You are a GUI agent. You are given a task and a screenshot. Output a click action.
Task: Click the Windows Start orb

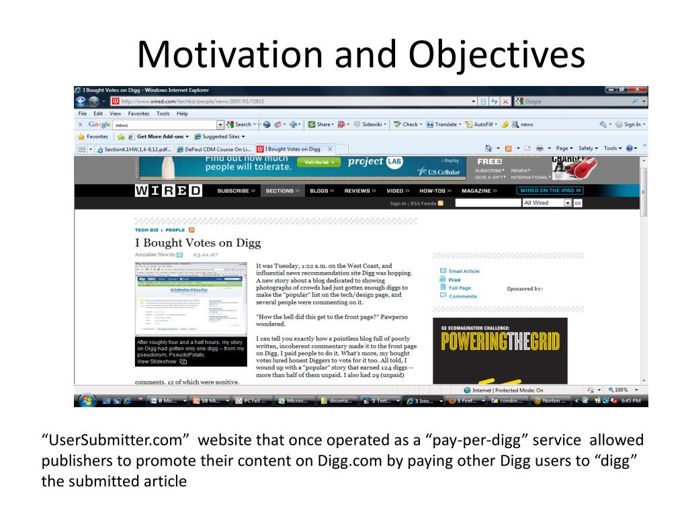coord(87,400)
